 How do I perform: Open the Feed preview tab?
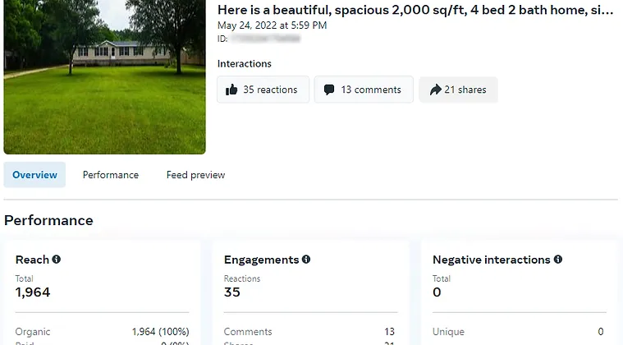pos(195,175)
